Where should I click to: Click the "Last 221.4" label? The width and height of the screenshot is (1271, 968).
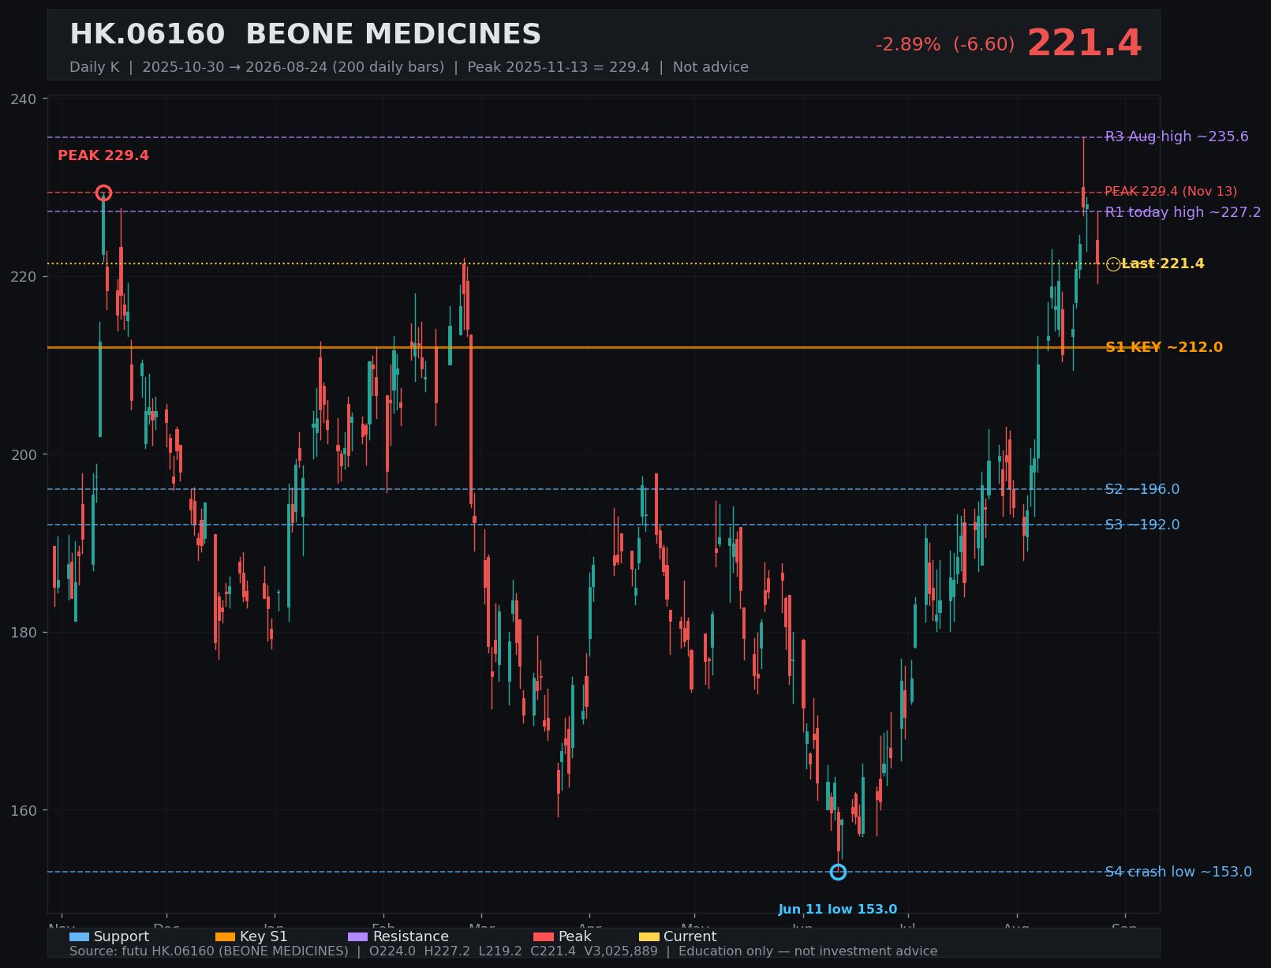1163,263
